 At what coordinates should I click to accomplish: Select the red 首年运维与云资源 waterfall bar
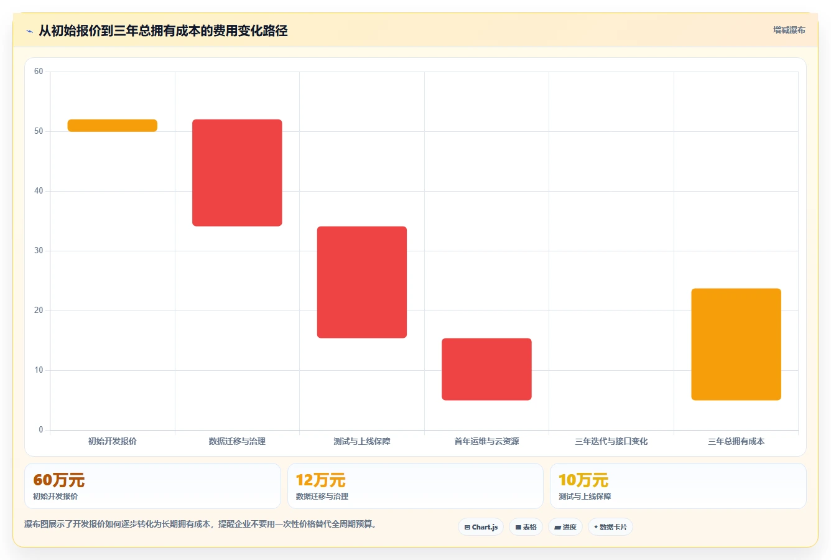[x=486, y=370]
